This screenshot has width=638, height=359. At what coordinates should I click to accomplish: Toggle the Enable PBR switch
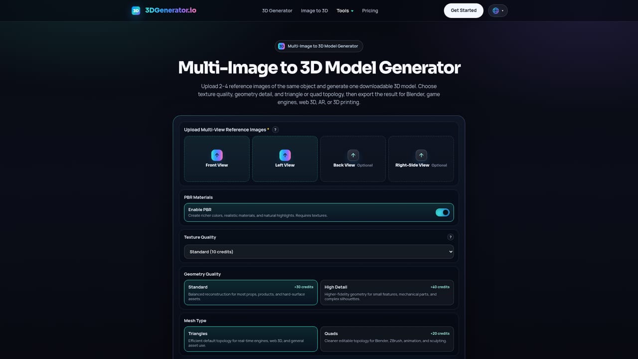tap(443, 212)
